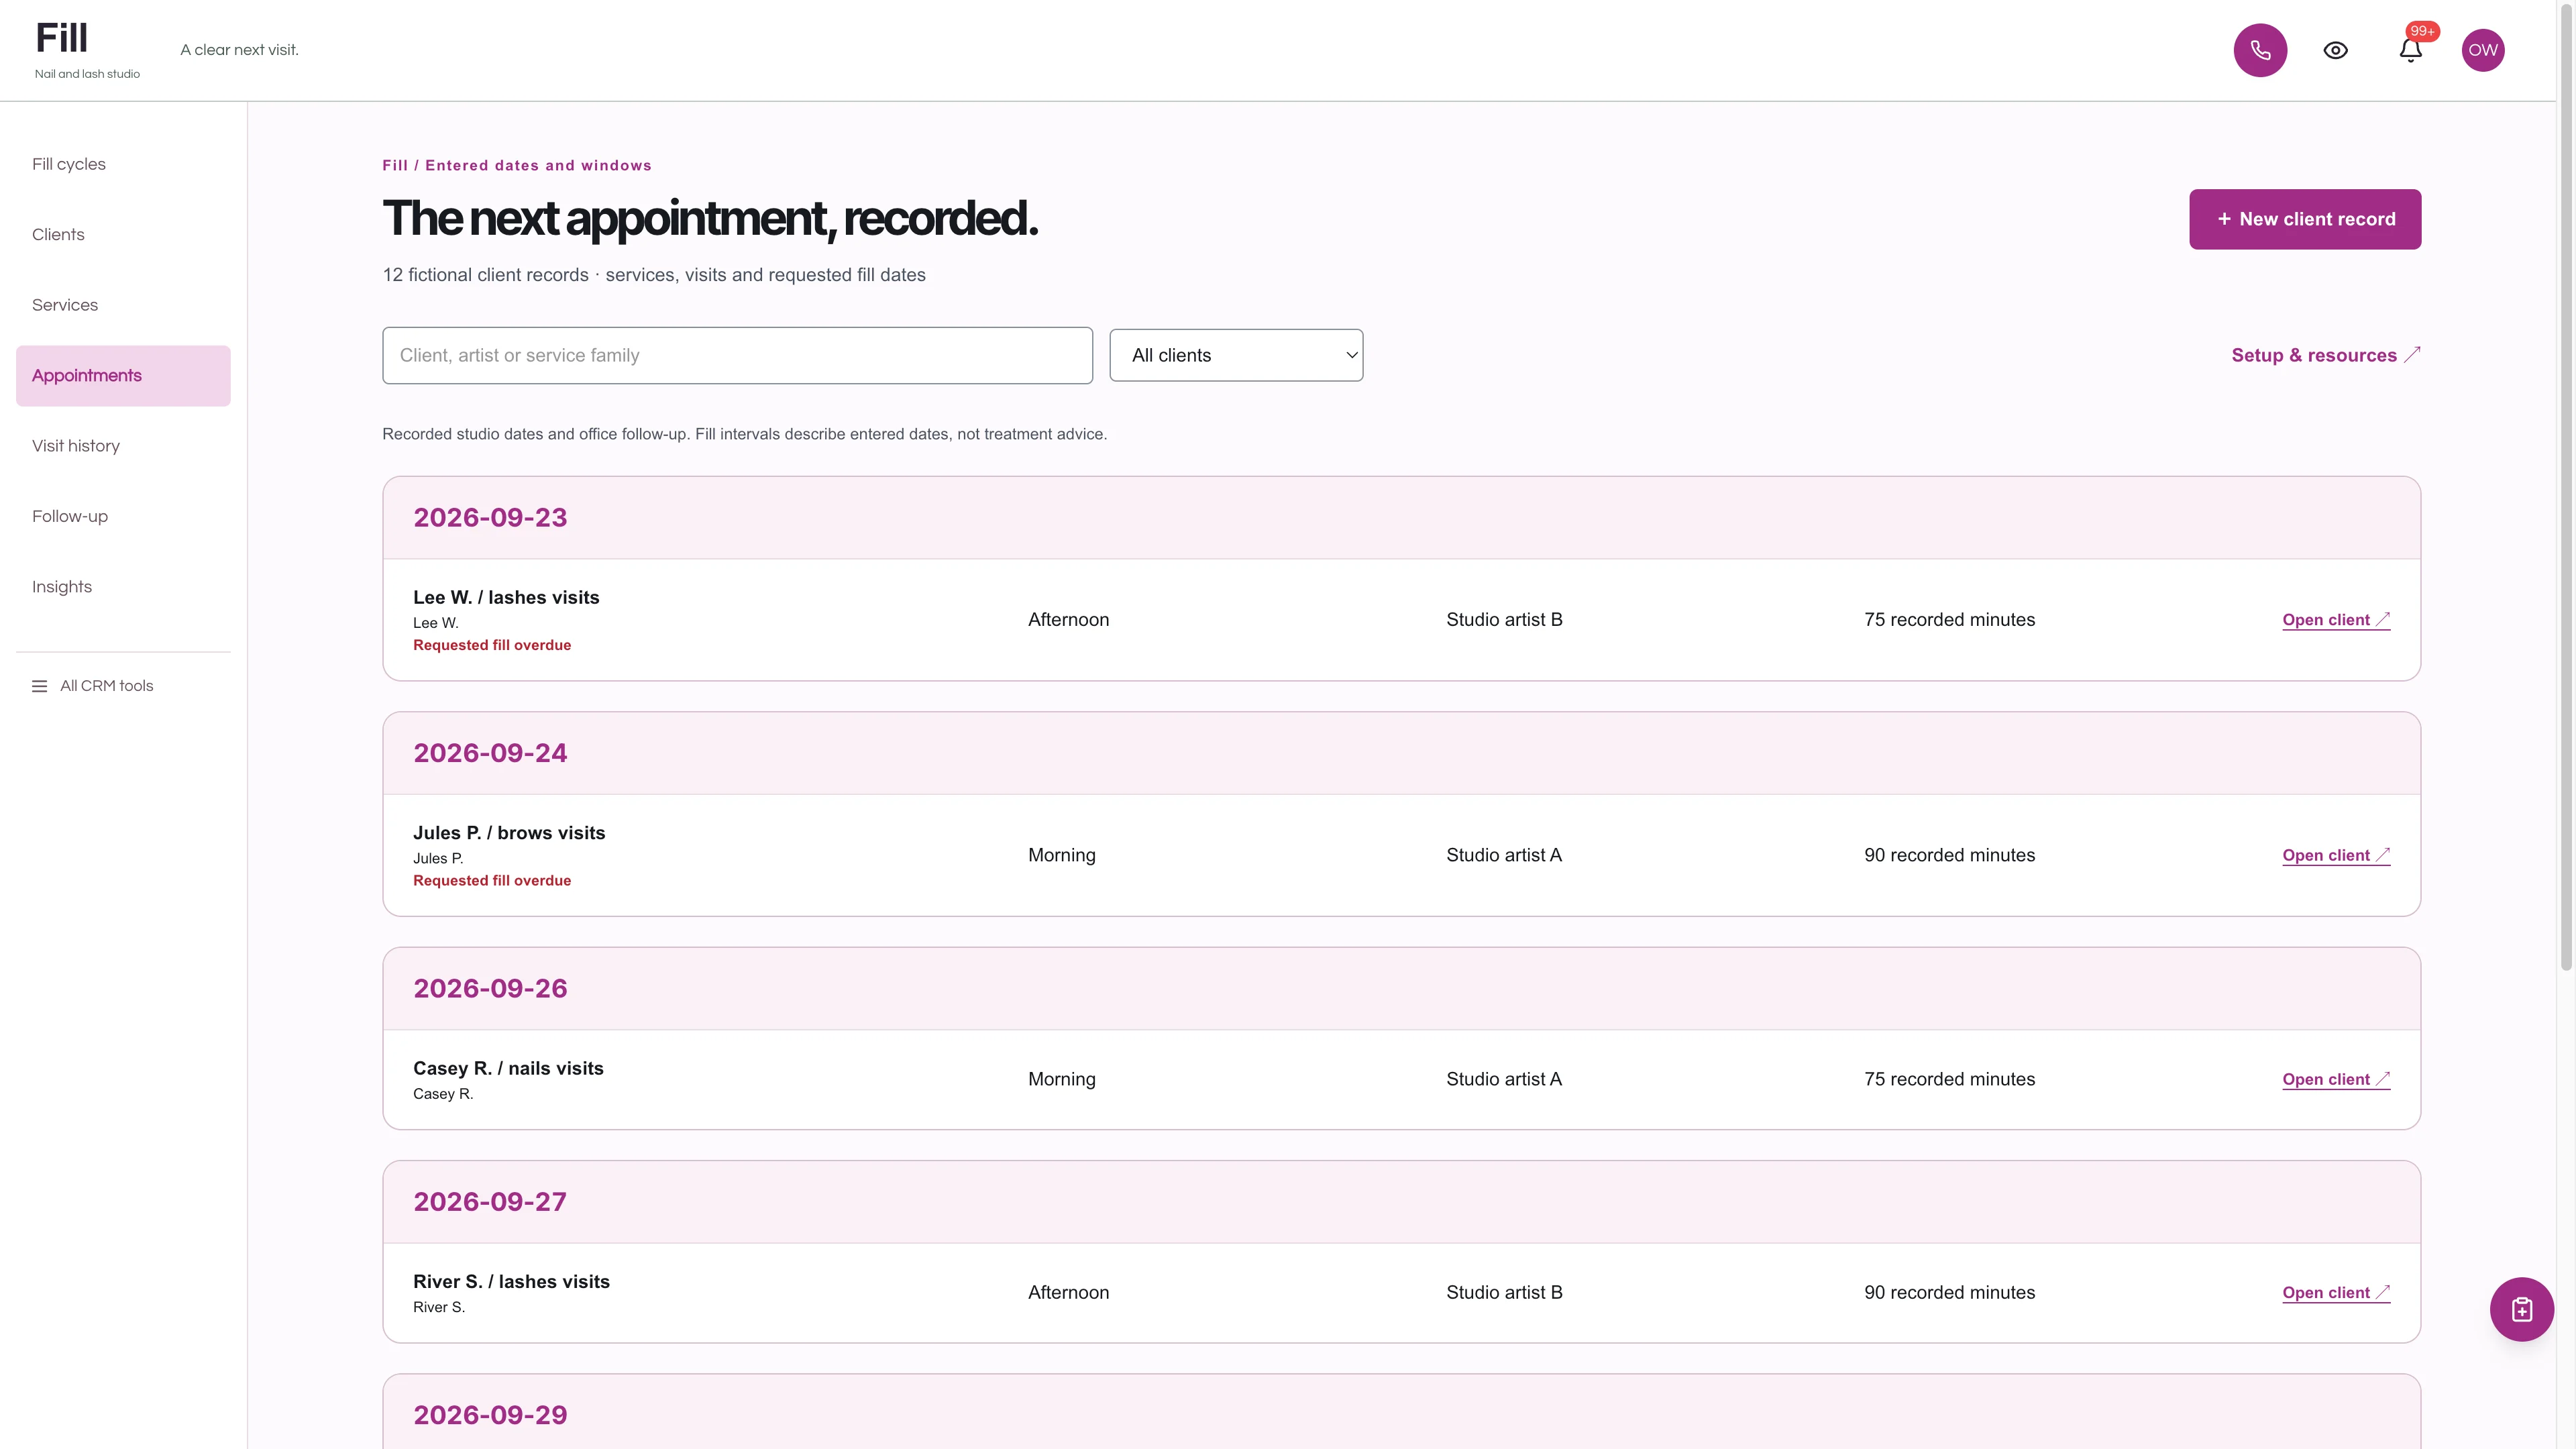The image size is (2576, 1449).
Task: Go to Fill cycles in sidebar
Action: click(123, 164)
